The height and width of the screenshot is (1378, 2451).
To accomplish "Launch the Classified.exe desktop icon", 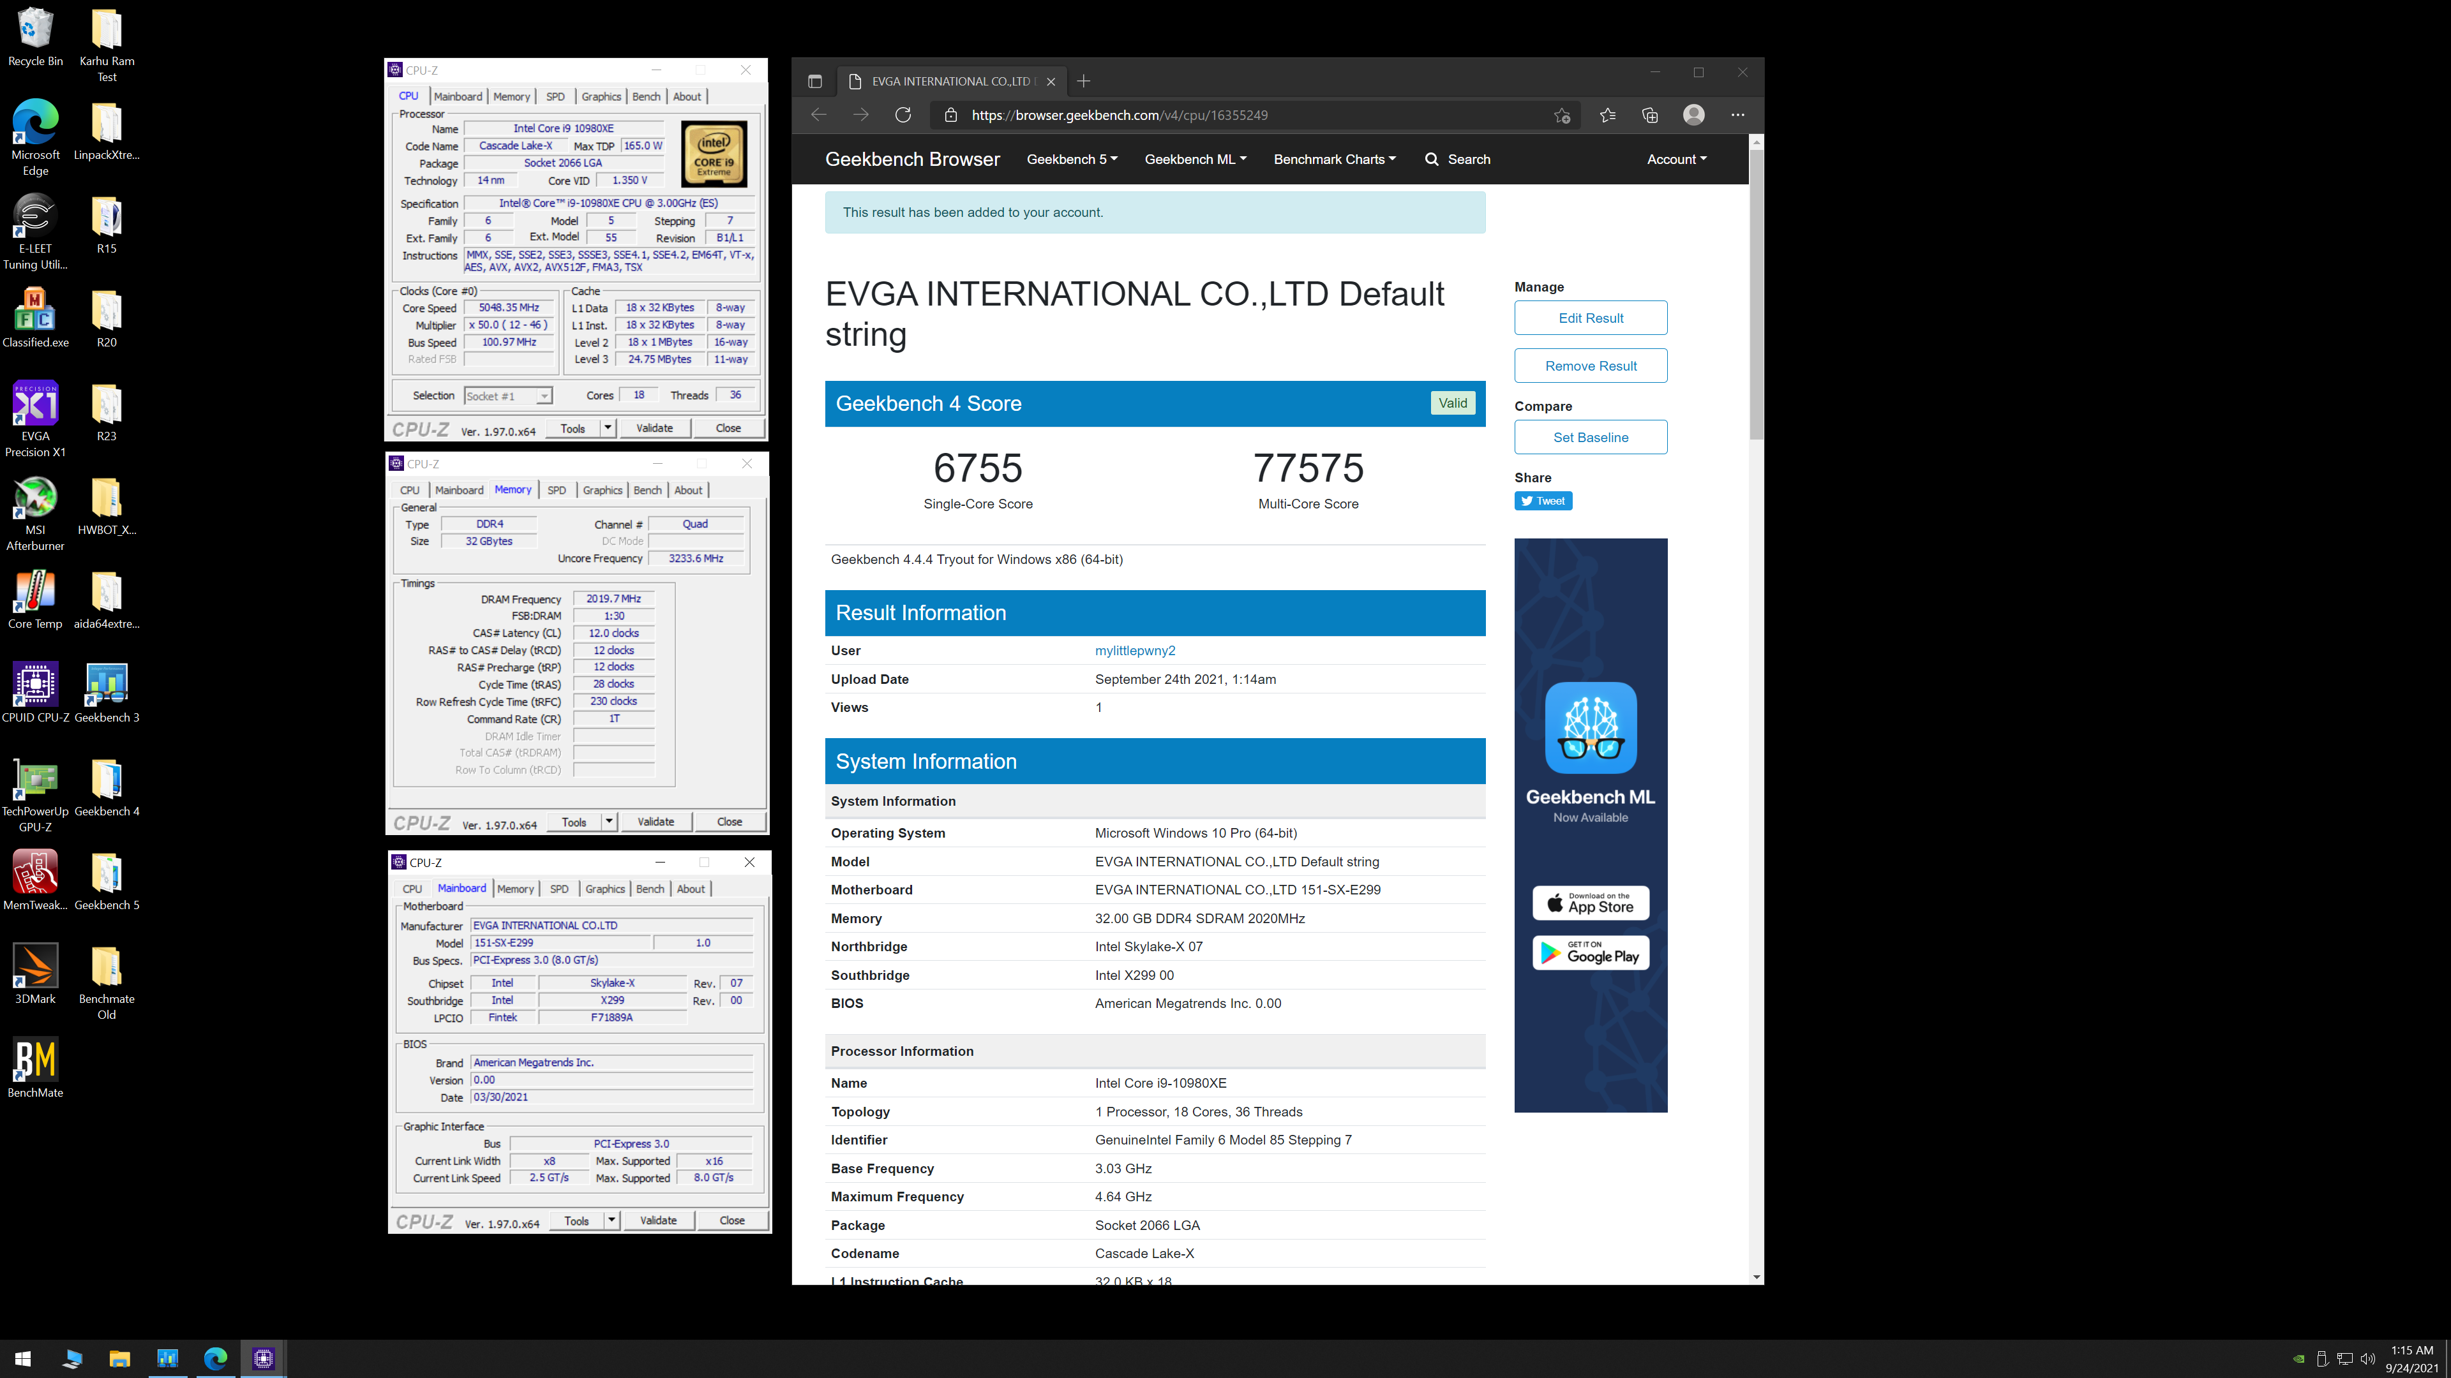I will point(35,318).
